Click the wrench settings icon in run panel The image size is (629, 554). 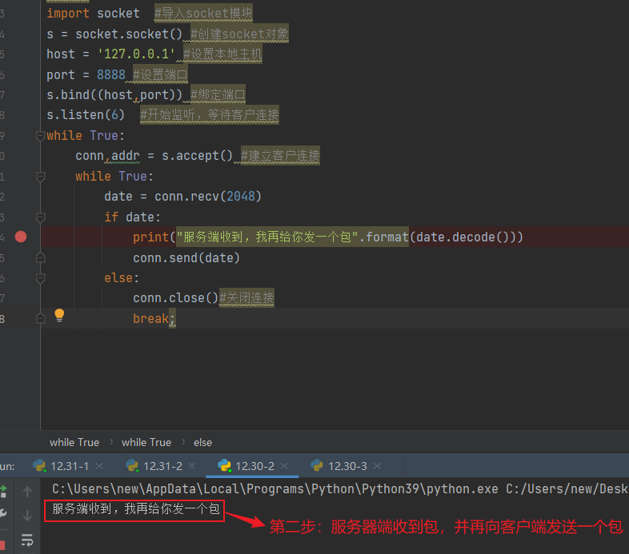point(3,514)
